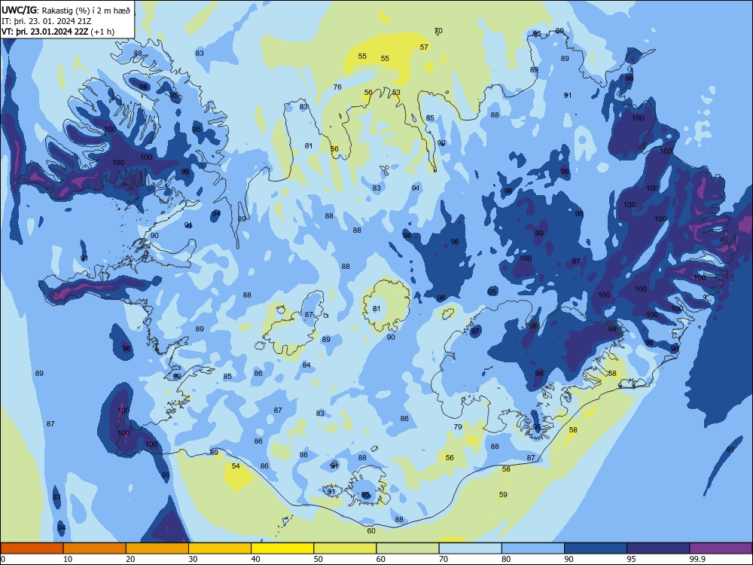Click the '92' humidity value on the map
This screenshot has width=753, height=565.
click(177, 376)
